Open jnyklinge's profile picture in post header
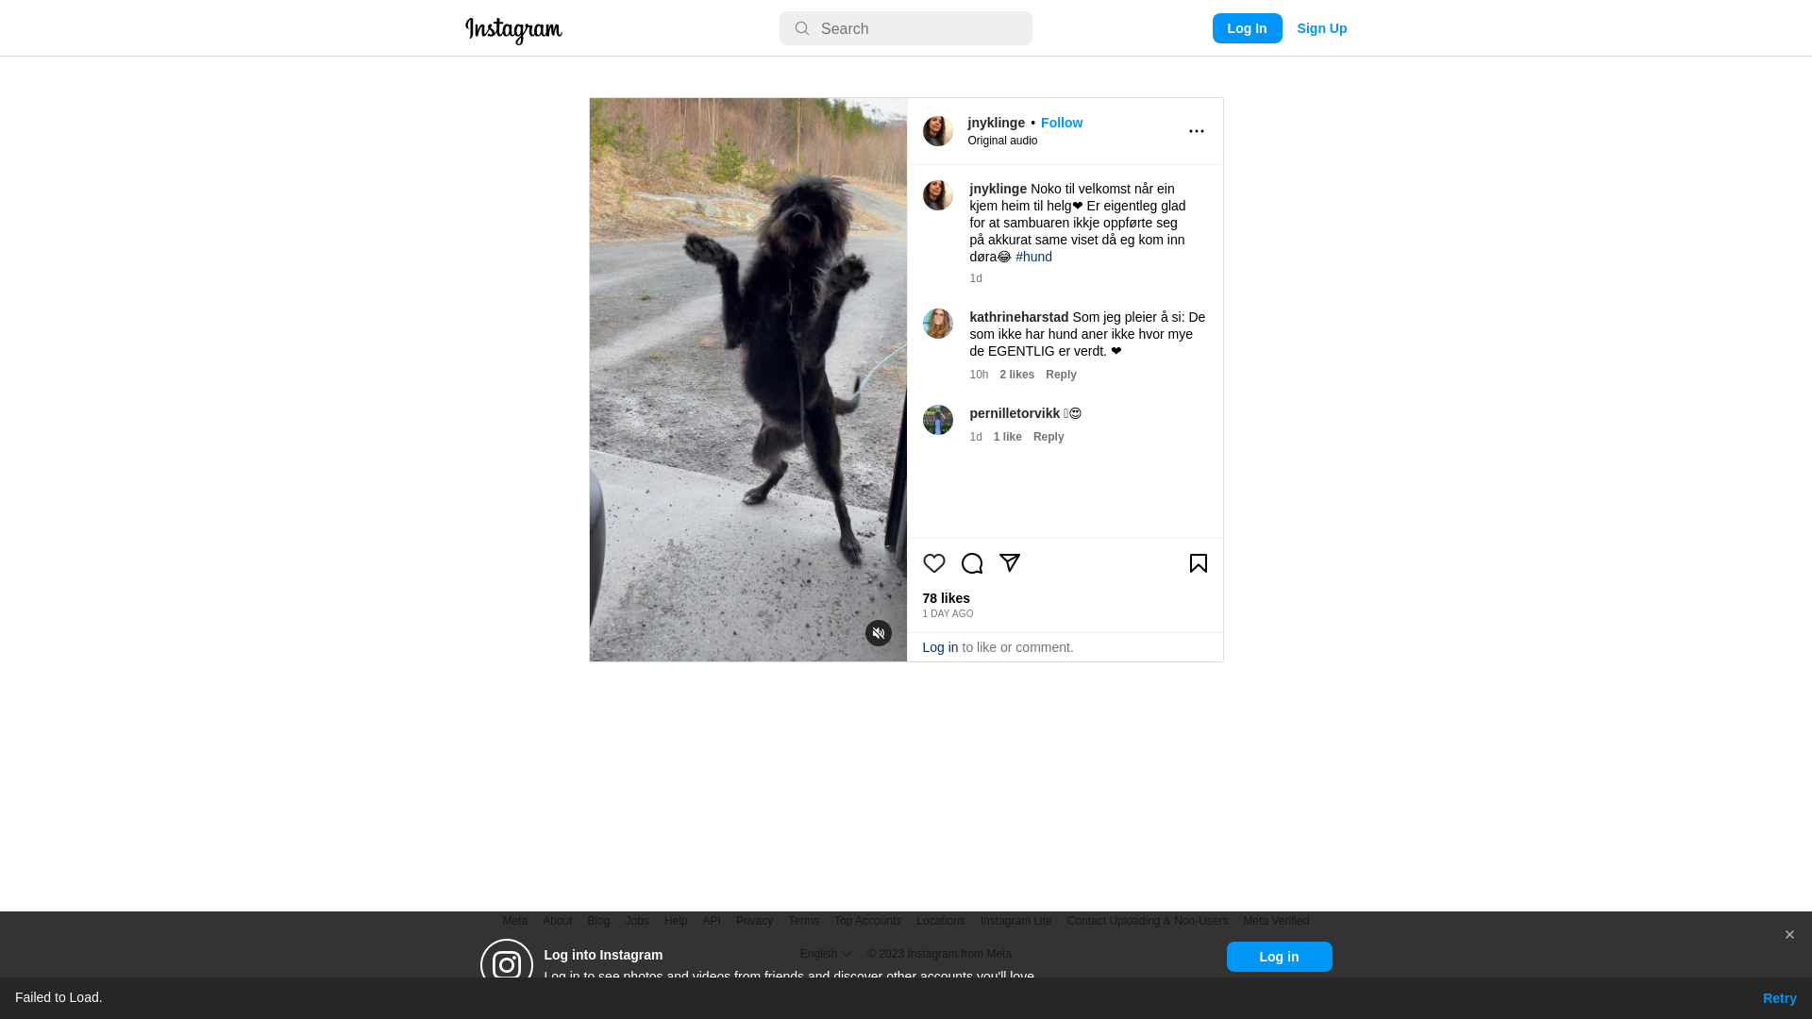This screenshot has width=1812, height=1019. click(x=937, y=131)
